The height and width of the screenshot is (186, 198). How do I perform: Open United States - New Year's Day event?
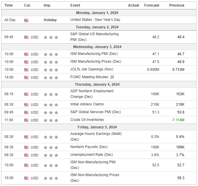coord(95,20)
